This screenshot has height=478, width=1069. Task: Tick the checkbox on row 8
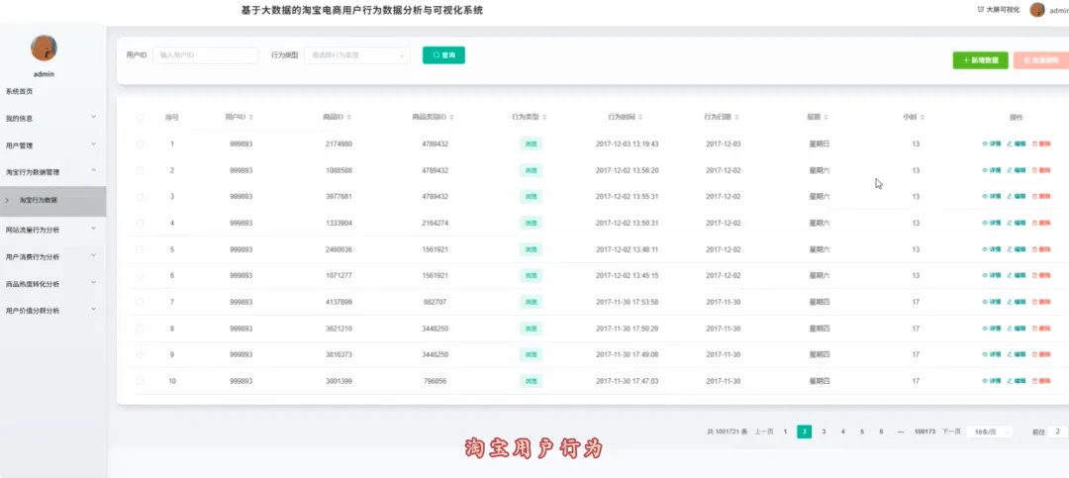click(x=140, y=329)
